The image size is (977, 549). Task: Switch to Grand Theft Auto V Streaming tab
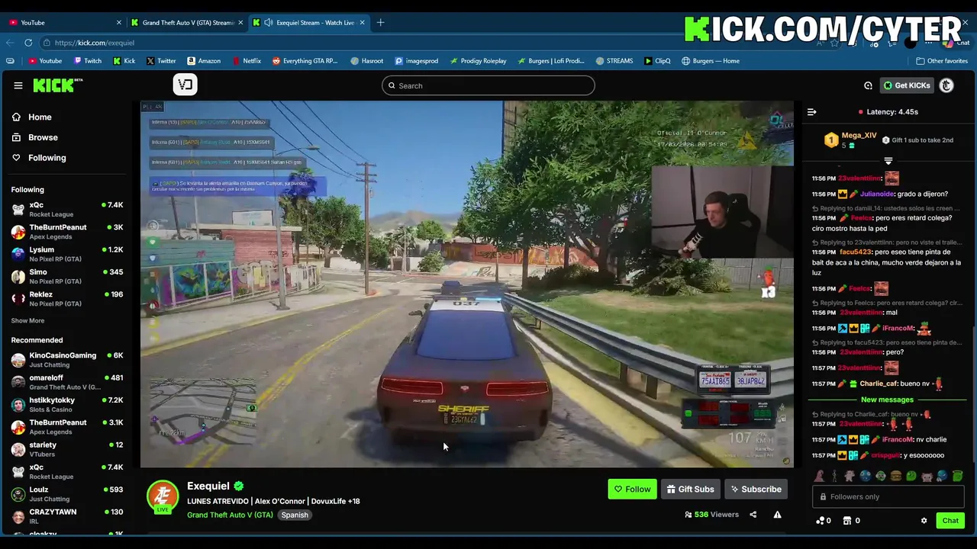pyautogui.click(x=187, y=22)
